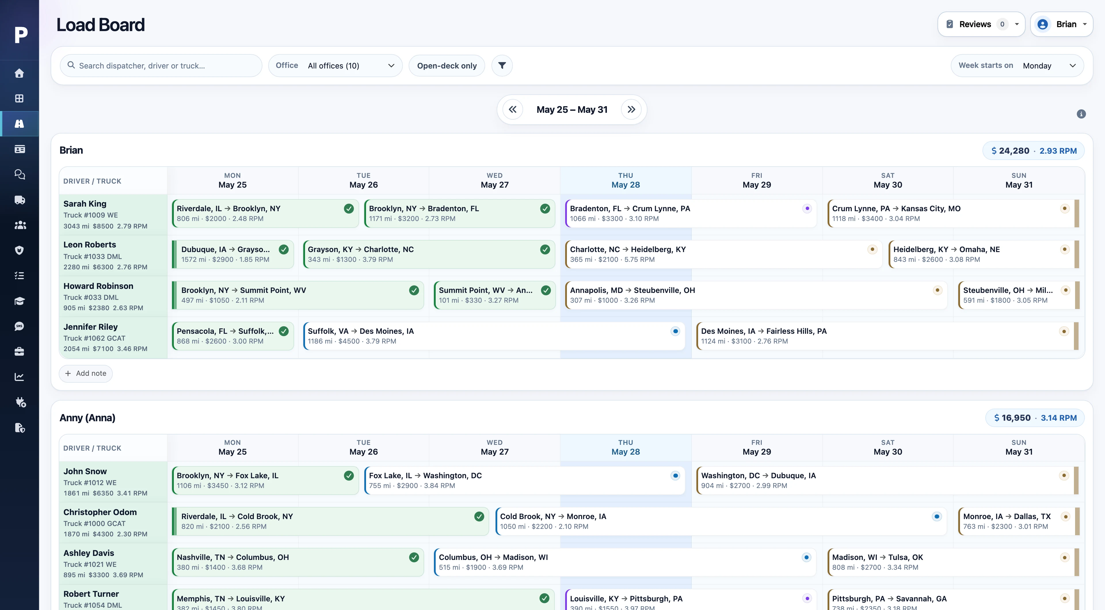This screenshot has width=1105, height=610.
Task: Go to the next week
Action: click(x=631, y=110)
